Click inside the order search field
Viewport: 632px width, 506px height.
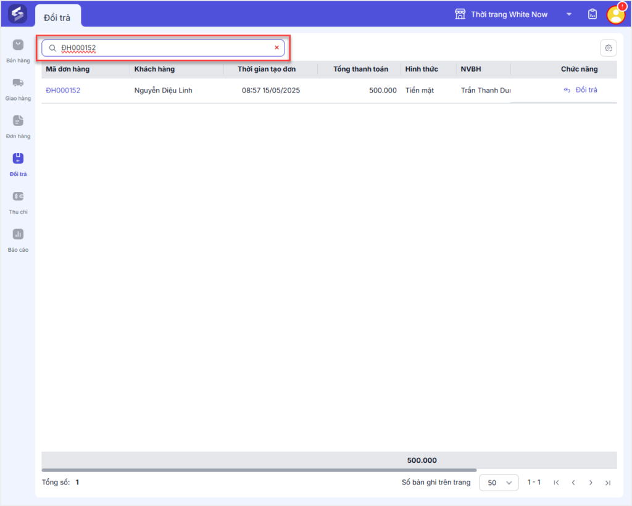(x=163, y=48)
